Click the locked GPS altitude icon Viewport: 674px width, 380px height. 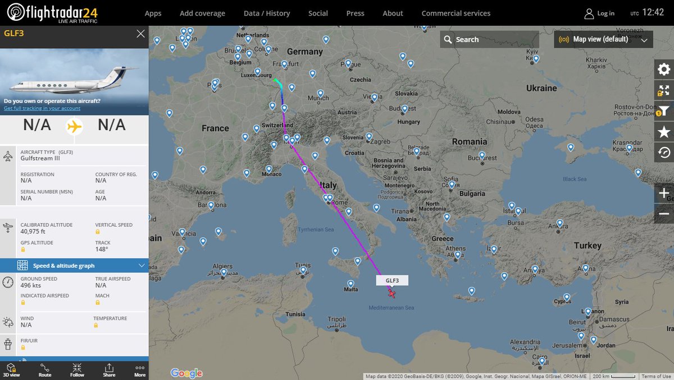click(x=23, y=249)
